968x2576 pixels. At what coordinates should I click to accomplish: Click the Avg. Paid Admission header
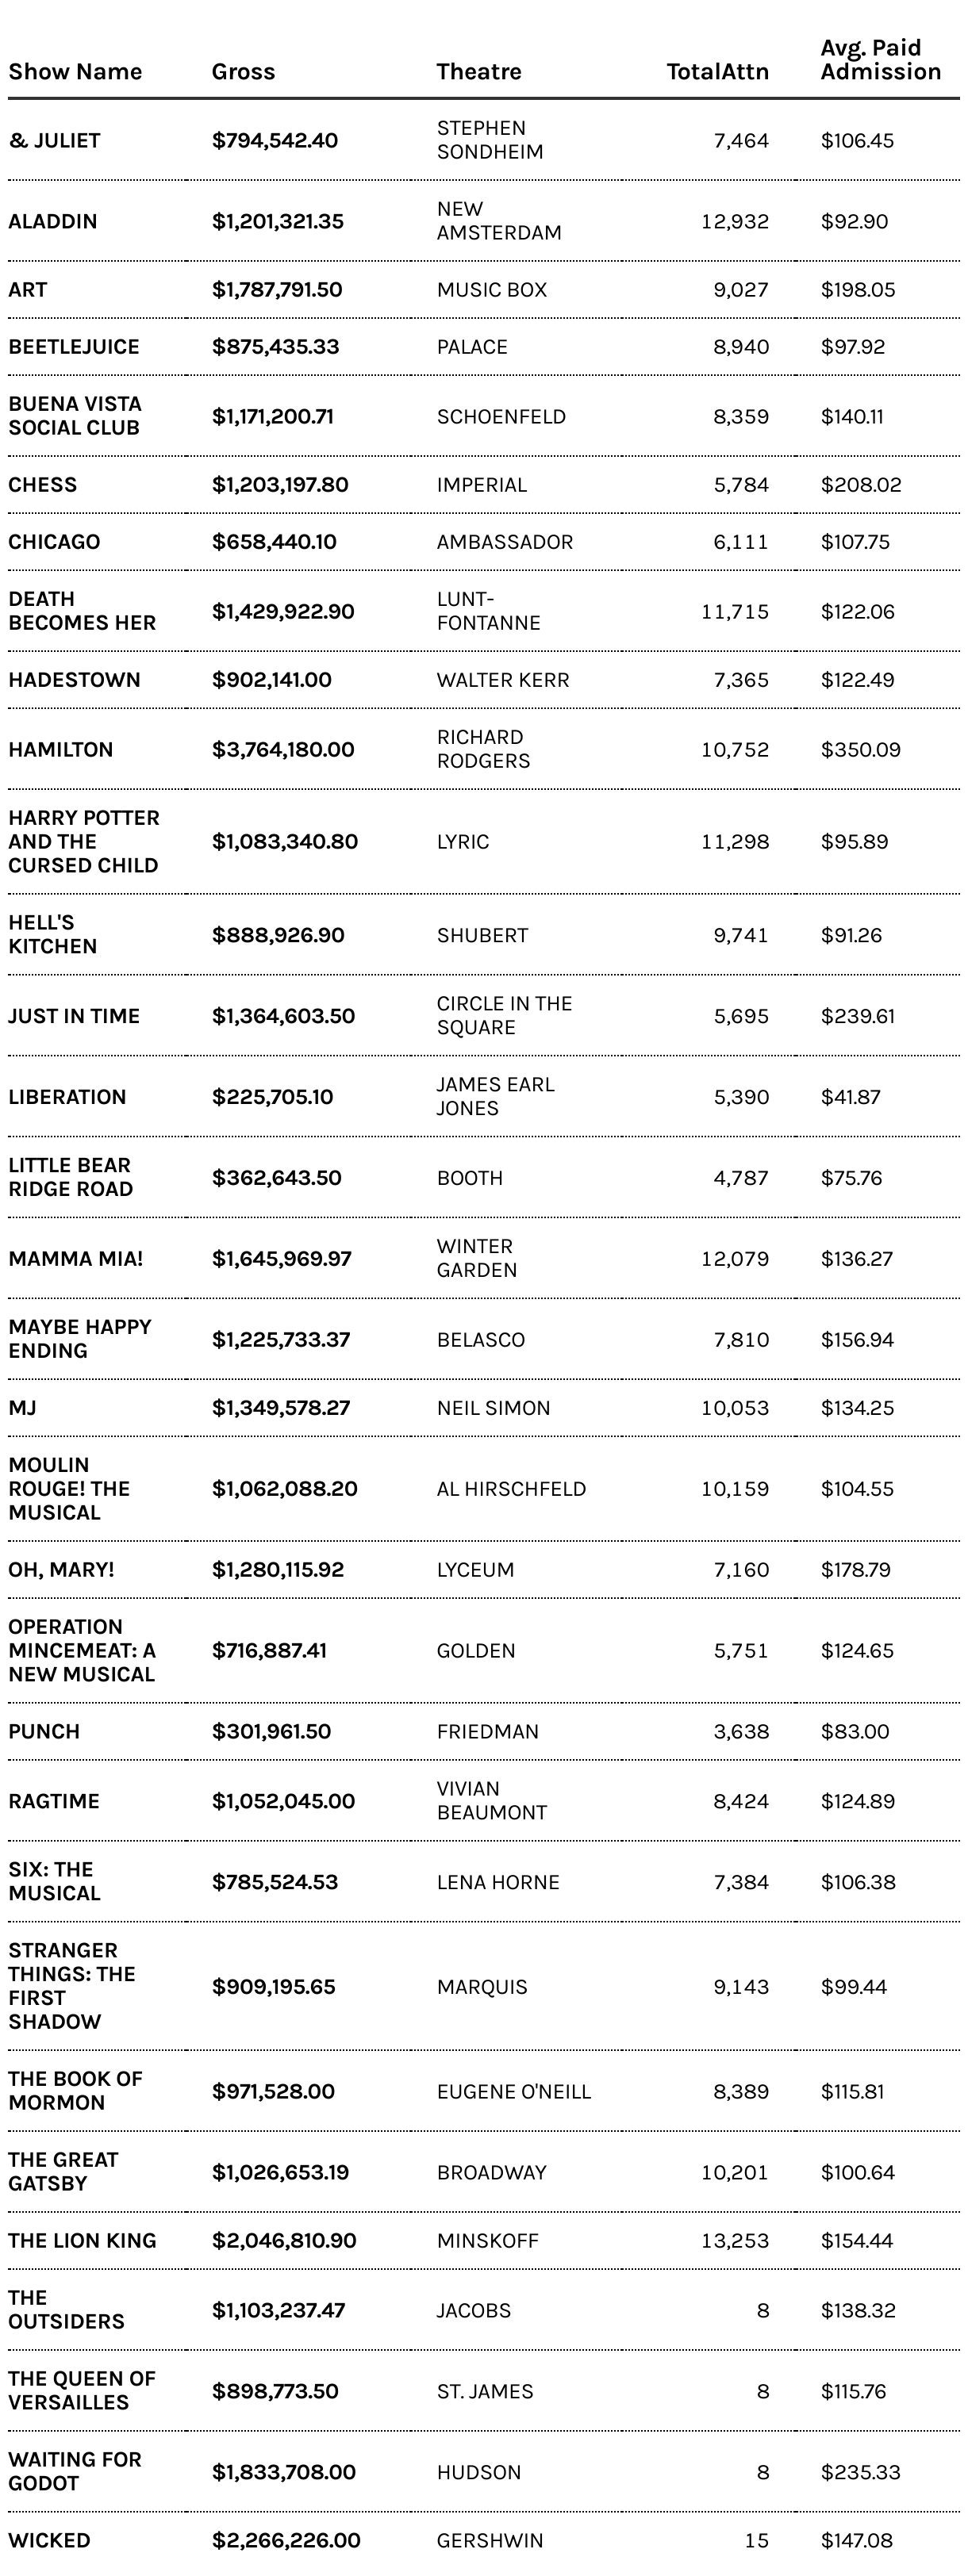coord(880,60)
